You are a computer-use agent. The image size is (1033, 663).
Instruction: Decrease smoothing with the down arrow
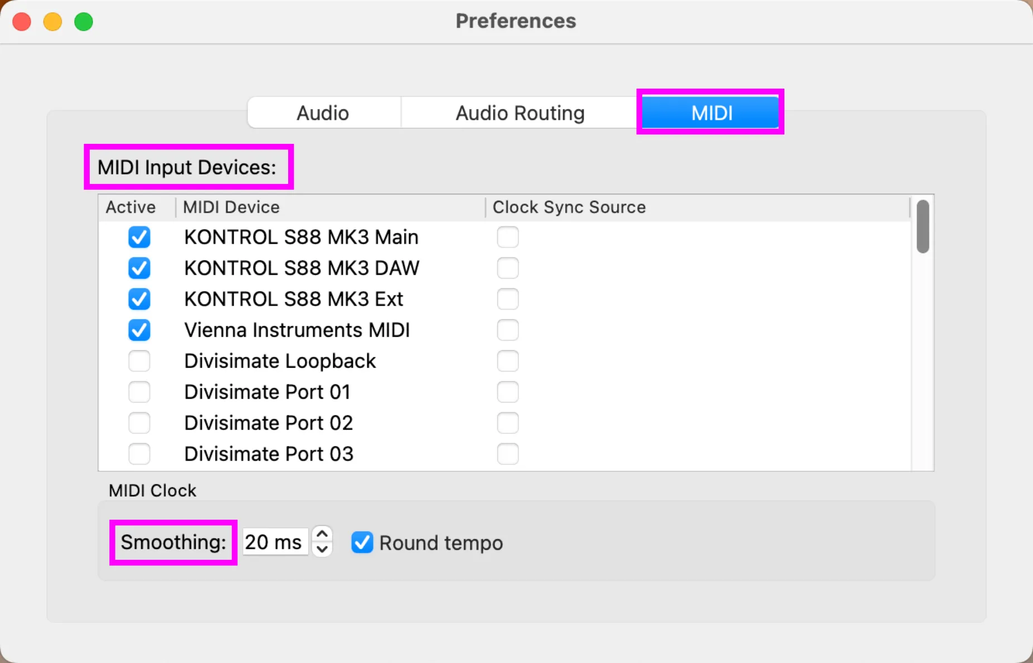click(322, 549)
